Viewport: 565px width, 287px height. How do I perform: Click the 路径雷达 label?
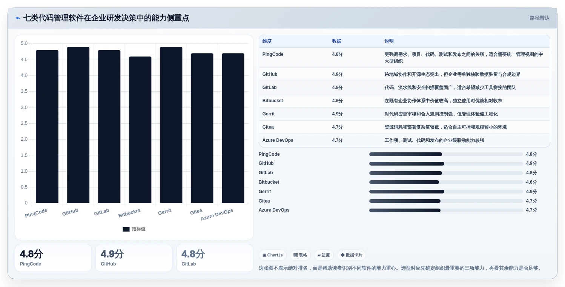coord(539,18)
